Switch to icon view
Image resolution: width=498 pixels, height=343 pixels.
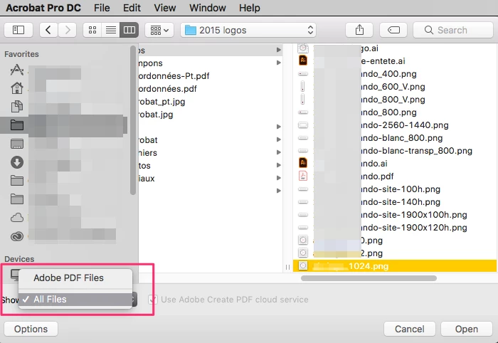coord(92,30)
